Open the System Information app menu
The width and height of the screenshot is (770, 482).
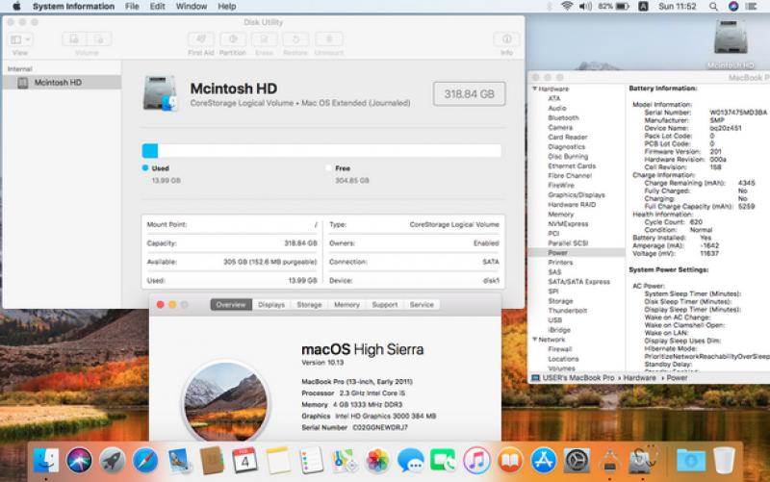pyautogui.click(x=74, y=7)
